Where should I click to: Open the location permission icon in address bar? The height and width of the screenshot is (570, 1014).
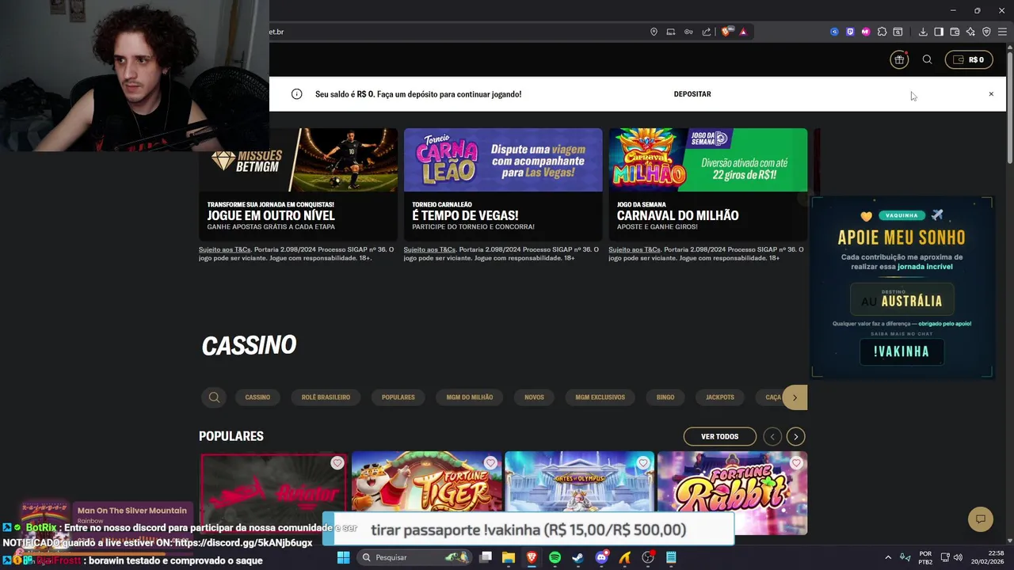tap(654, 32)
